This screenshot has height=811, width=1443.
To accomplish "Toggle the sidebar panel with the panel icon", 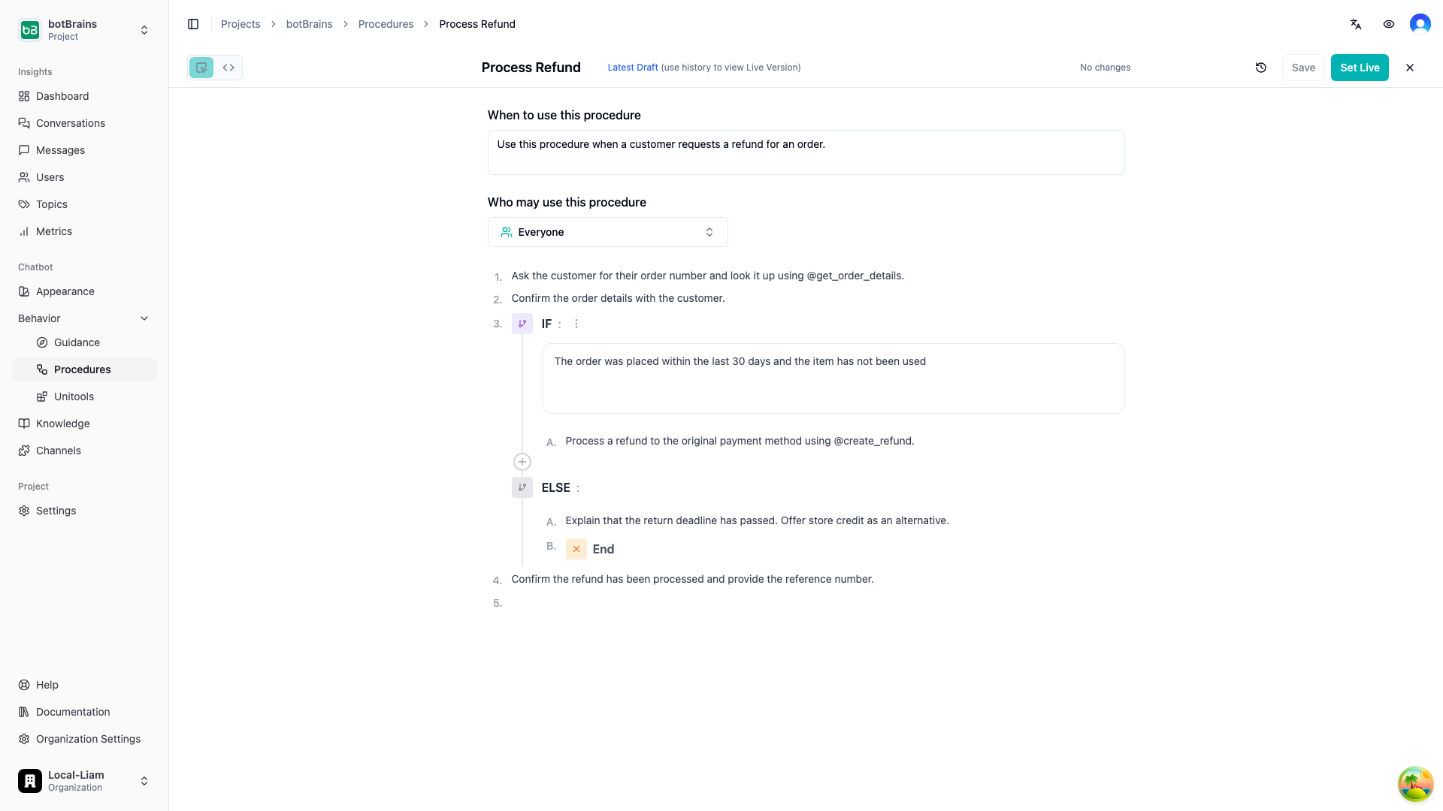I will click(x=193, y=24).
